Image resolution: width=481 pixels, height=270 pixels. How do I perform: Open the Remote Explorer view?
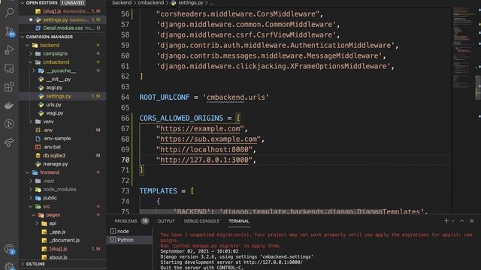(9, 68)
